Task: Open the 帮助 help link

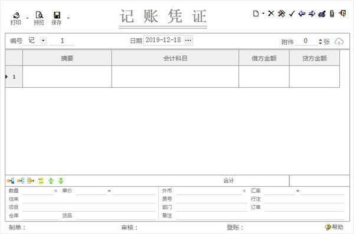Action: coord(335,227)
